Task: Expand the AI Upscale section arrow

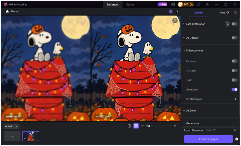Action: coord(184,38)
